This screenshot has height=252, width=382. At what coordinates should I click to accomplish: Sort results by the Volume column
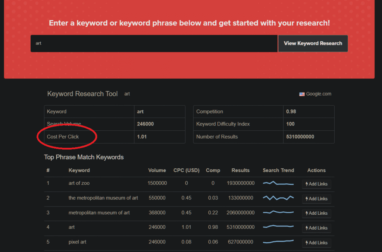coord(157,170)
